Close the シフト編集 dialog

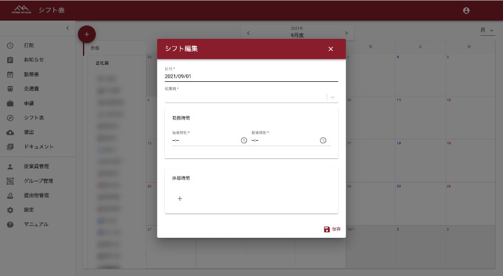[x=330, y=49]
